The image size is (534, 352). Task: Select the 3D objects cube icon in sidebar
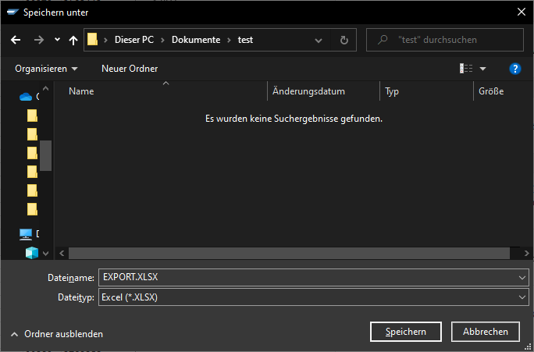[32, 253]
